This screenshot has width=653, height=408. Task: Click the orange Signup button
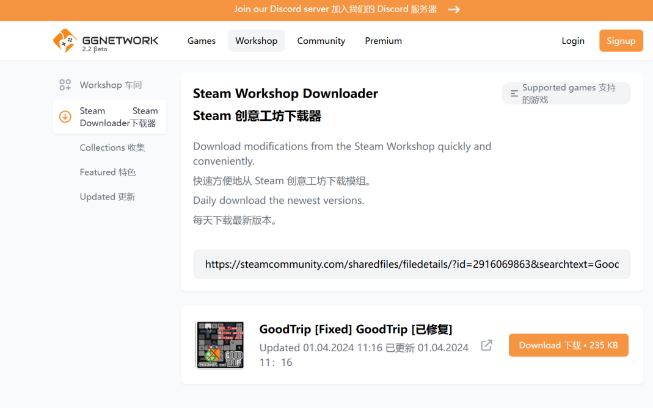click(621, 41)
